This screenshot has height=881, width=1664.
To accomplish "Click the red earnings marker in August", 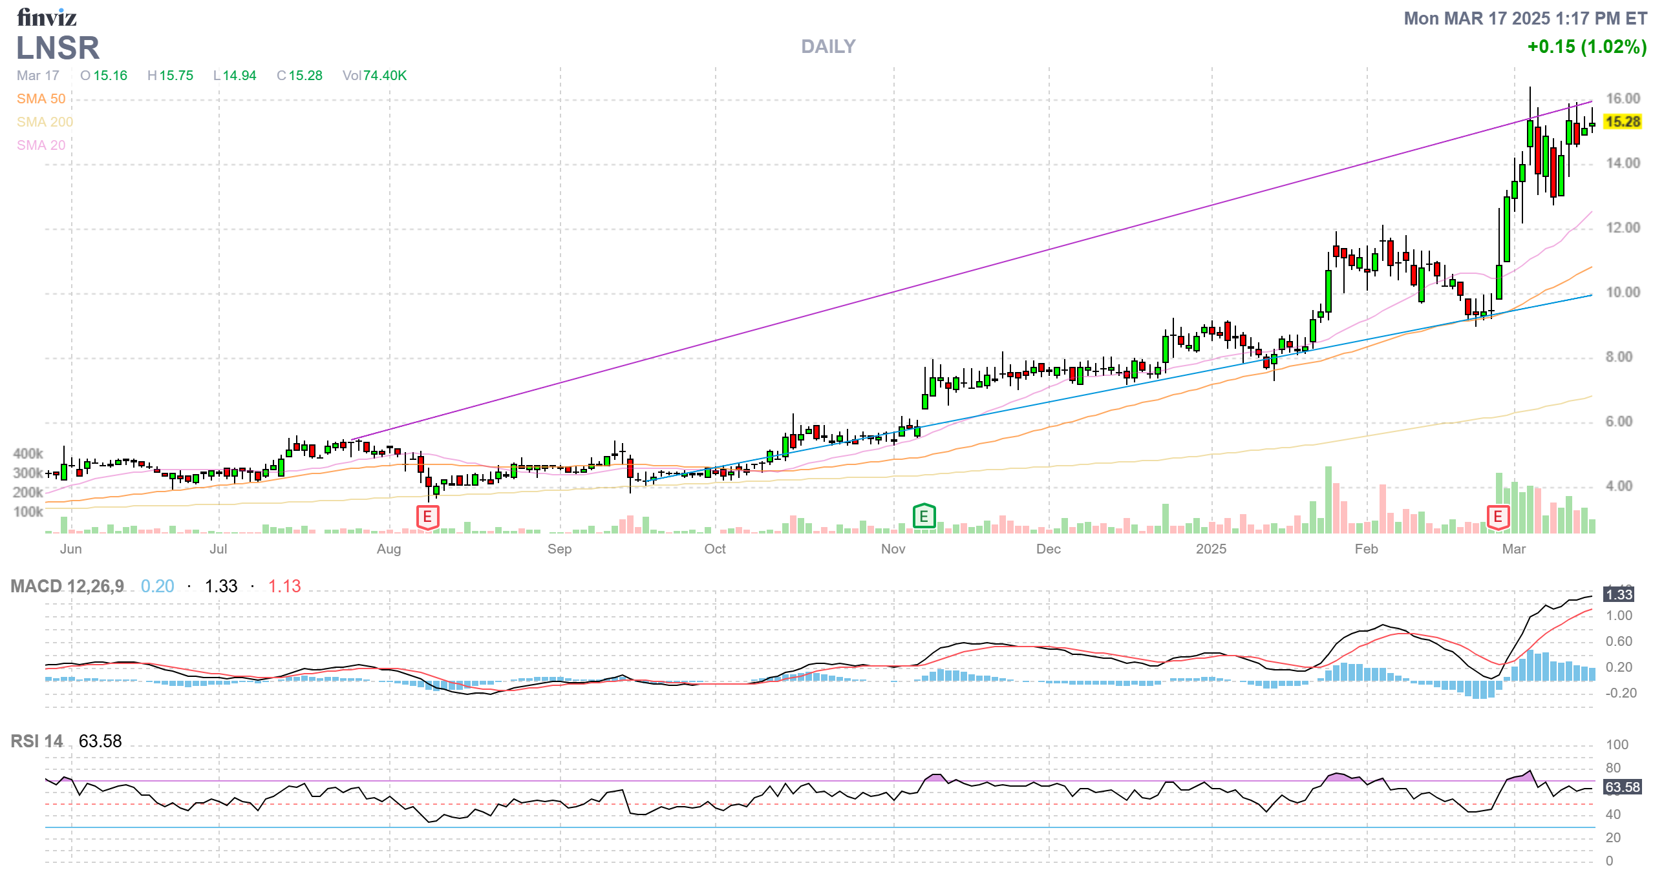I will 427,517.
